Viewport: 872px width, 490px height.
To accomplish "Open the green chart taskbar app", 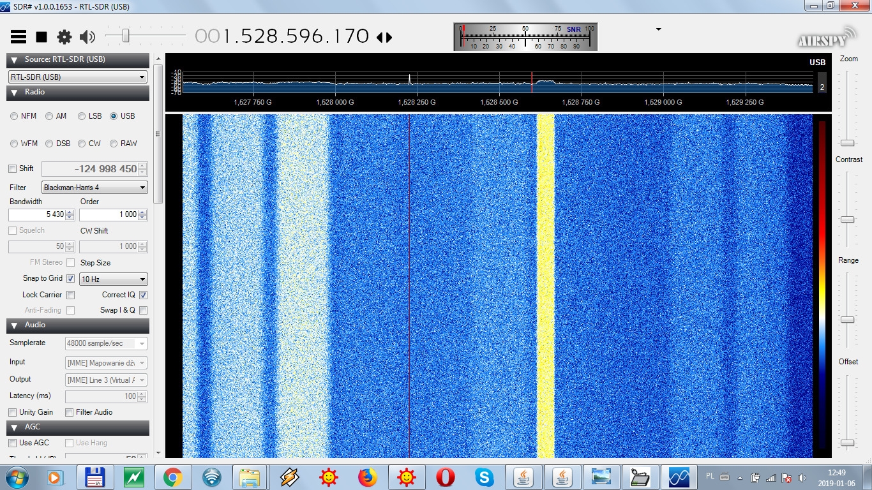I will point(134,477).
